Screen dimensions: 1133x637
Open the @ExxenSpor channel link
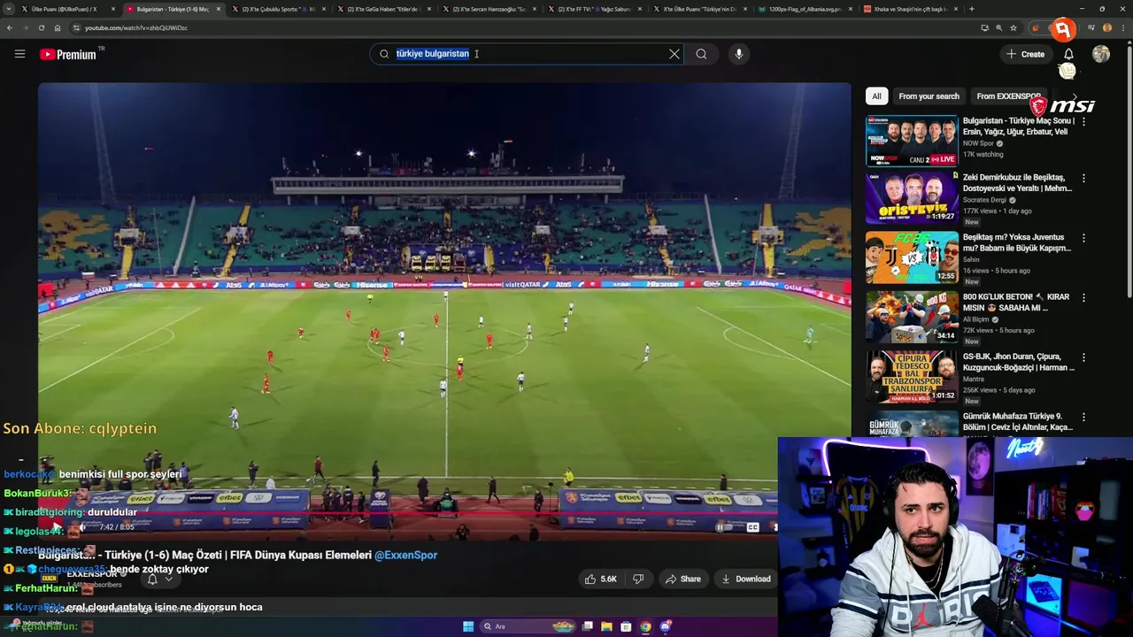point(405,555)
